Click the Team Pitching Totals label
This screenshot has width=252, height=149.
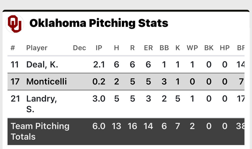40,131
